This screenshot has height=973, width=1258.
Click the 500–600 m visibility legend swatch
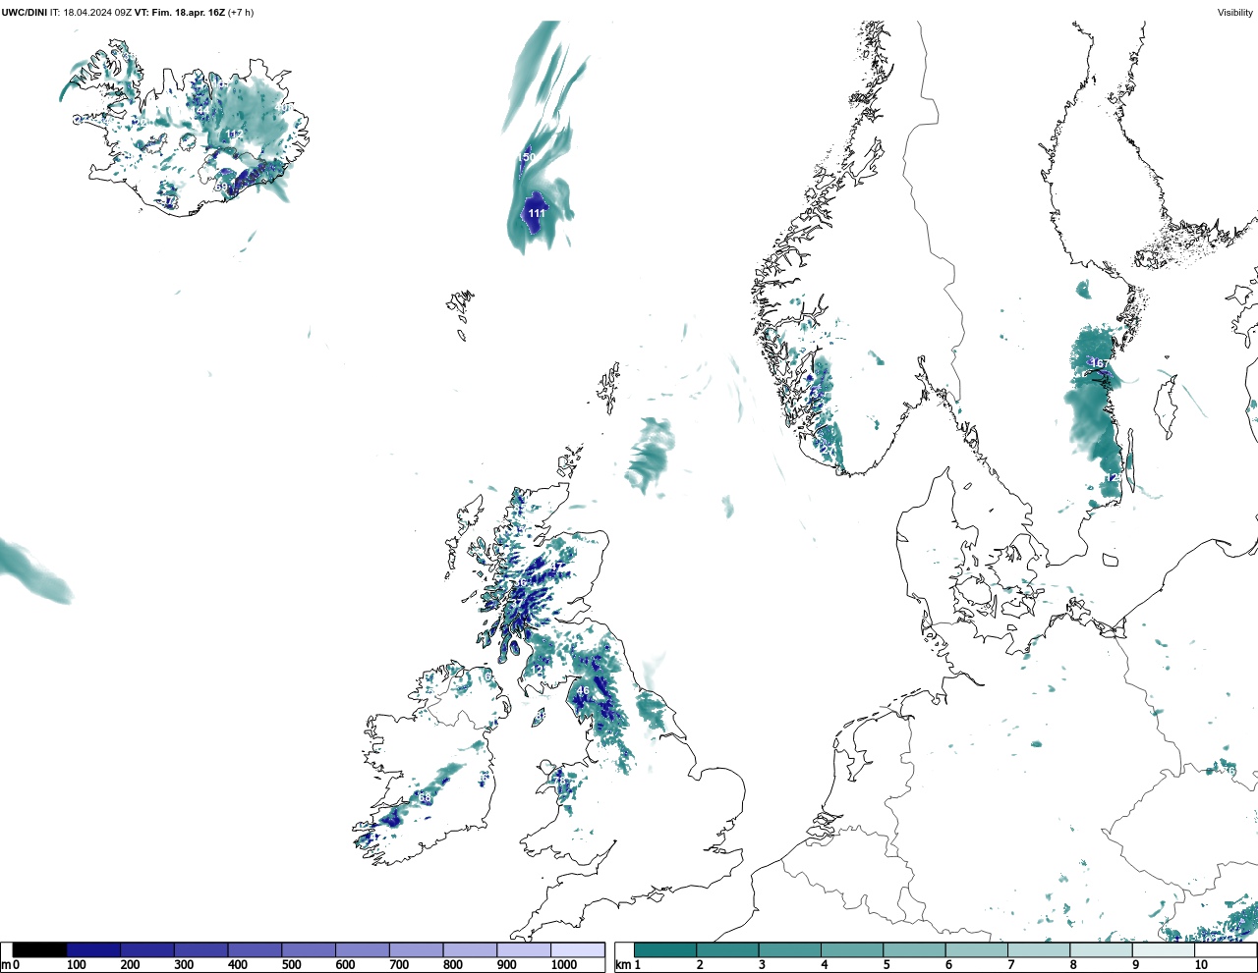[x=309, y=949]
